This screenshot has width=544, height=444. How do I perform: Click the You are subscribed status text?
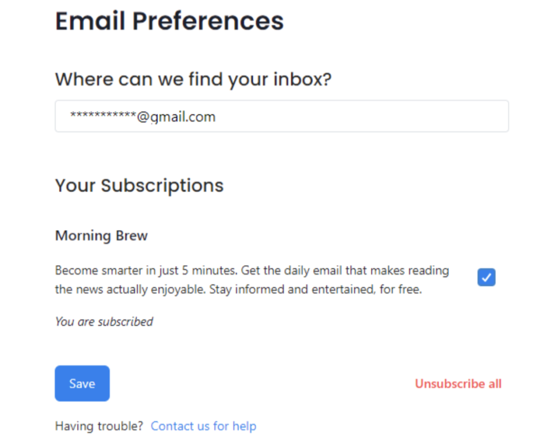(x=104, y=321)
